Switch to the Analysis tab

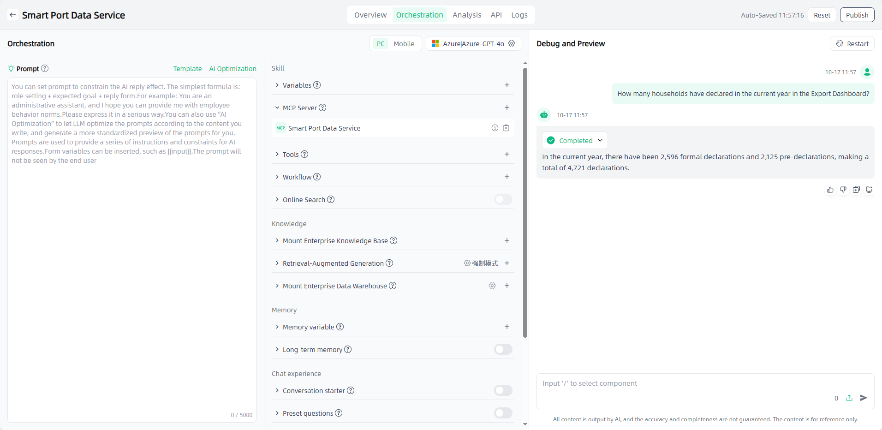coord(466,15)
